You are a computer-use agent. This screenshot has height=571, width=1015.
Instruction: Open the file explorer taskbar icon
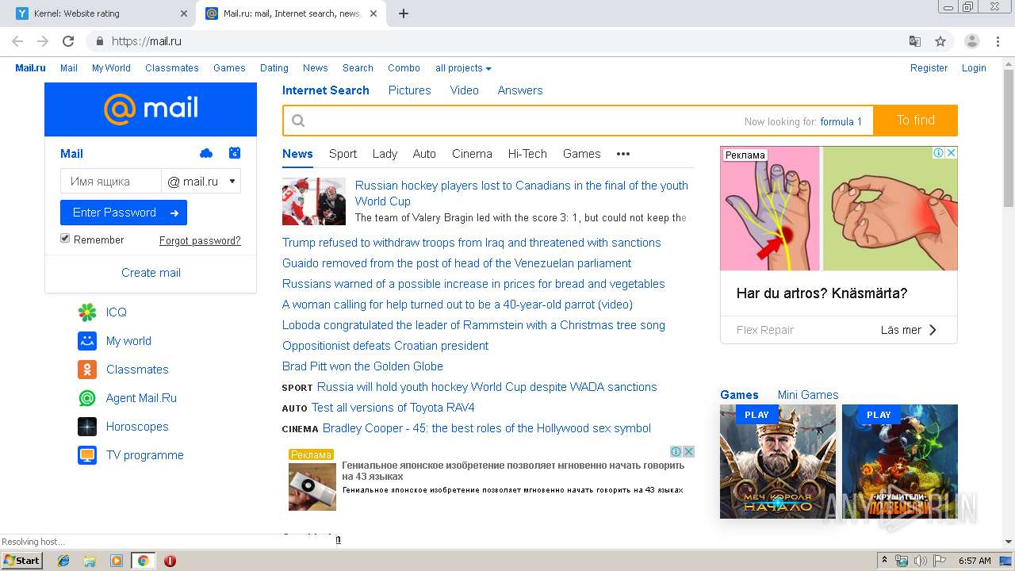coord(90,561)
